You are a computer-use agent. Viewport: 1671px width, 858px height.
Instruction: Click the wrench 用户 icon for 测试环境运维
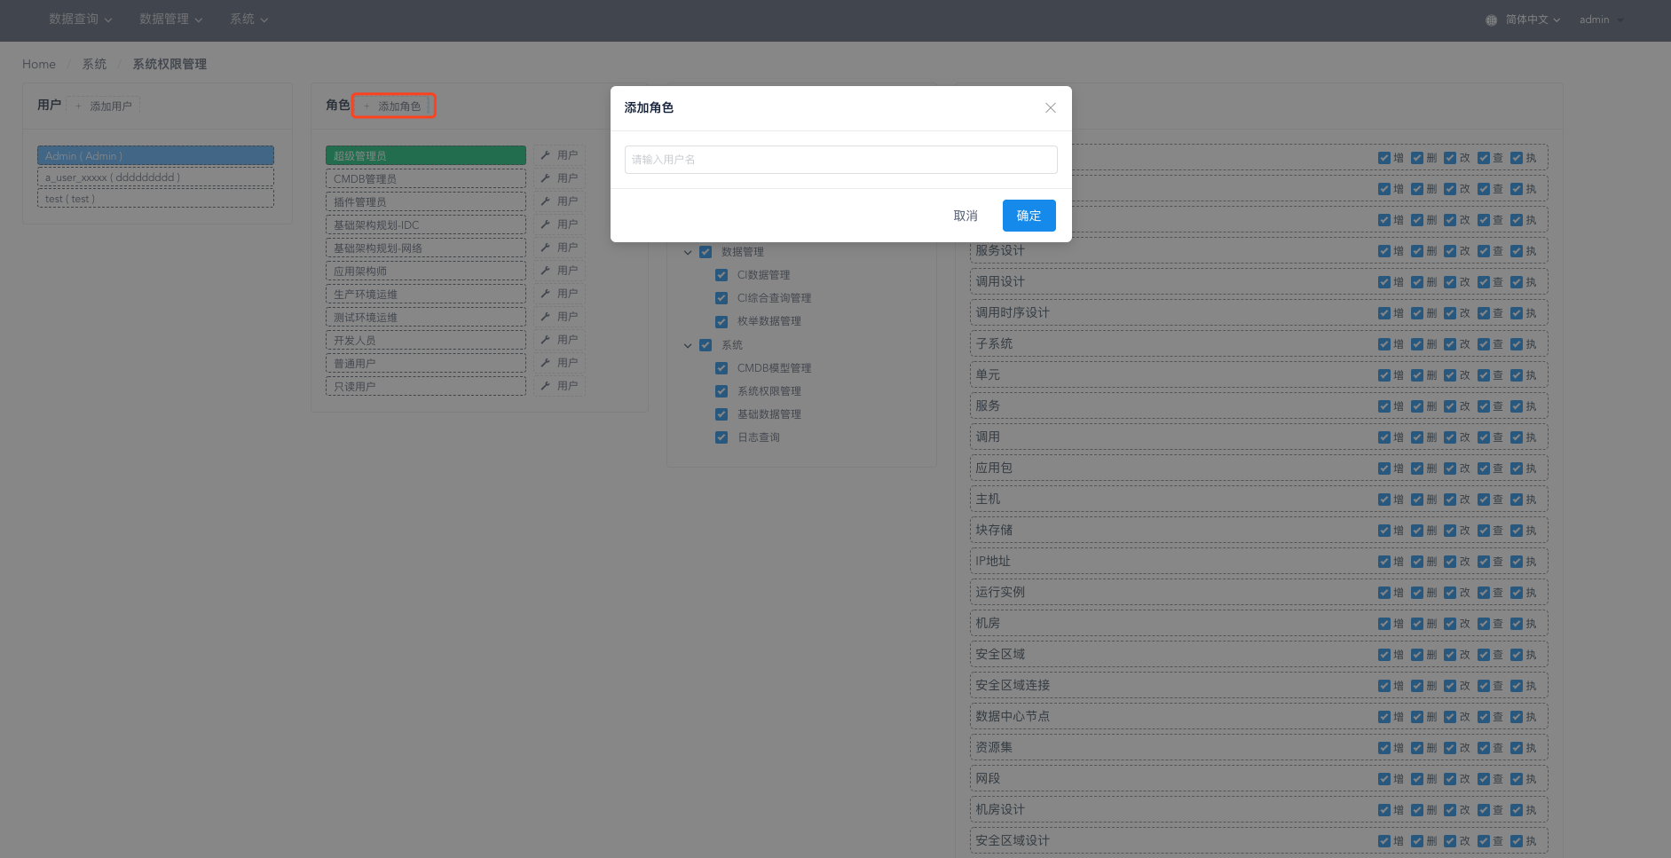(559, 317)
